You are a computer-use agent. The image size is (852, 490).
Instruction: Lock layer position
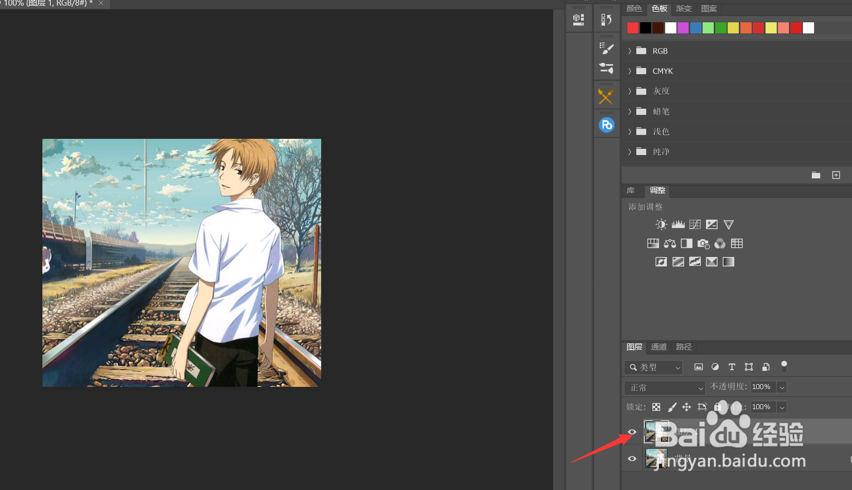coord(686,407)
